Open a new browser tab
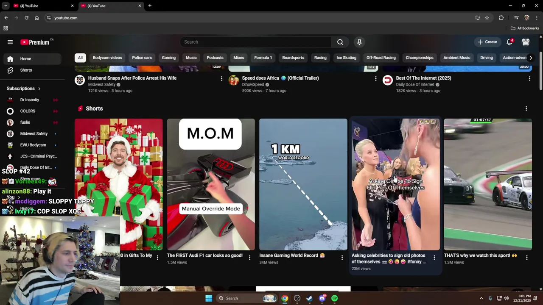 150,6
